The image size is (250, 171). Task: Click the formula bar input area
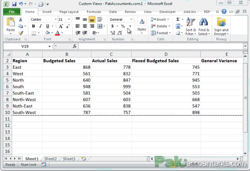(x=161, y=46)
